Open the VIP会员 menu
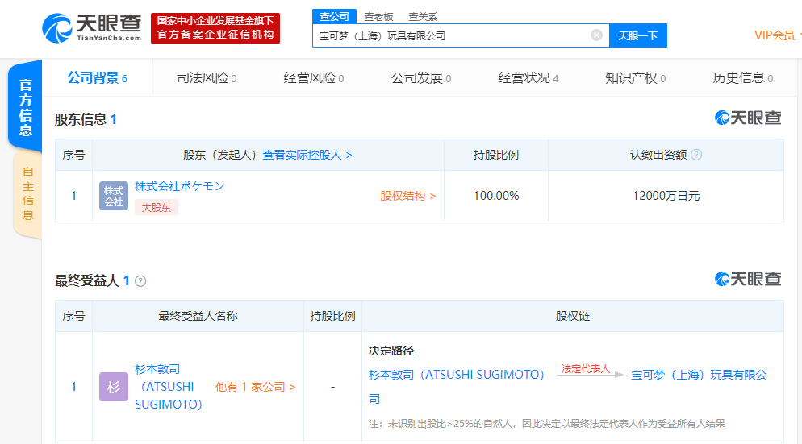This screenshot has height=444, width=802. 775,35
